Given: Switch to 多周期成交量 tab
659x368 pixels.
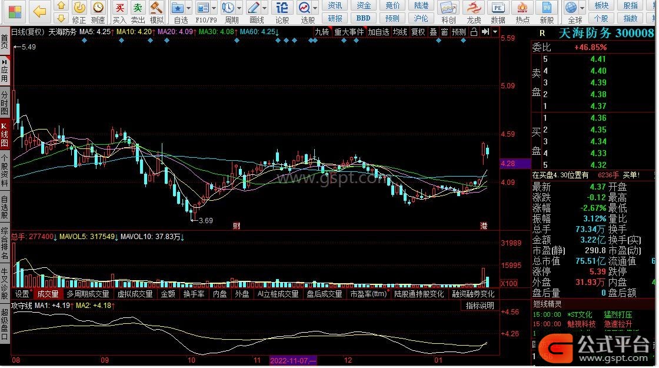Looking at the screenshot, I should [x=88, y=294].
